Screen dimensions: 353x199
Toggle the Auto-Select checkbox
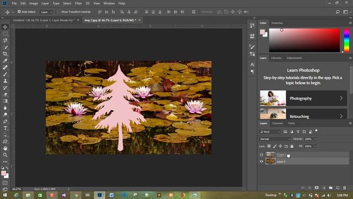[x=19, y=12]
